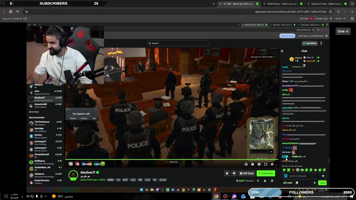The image size is (356, 200).
Task: Share the stream via share icon
Action: [x=258, y=181]
